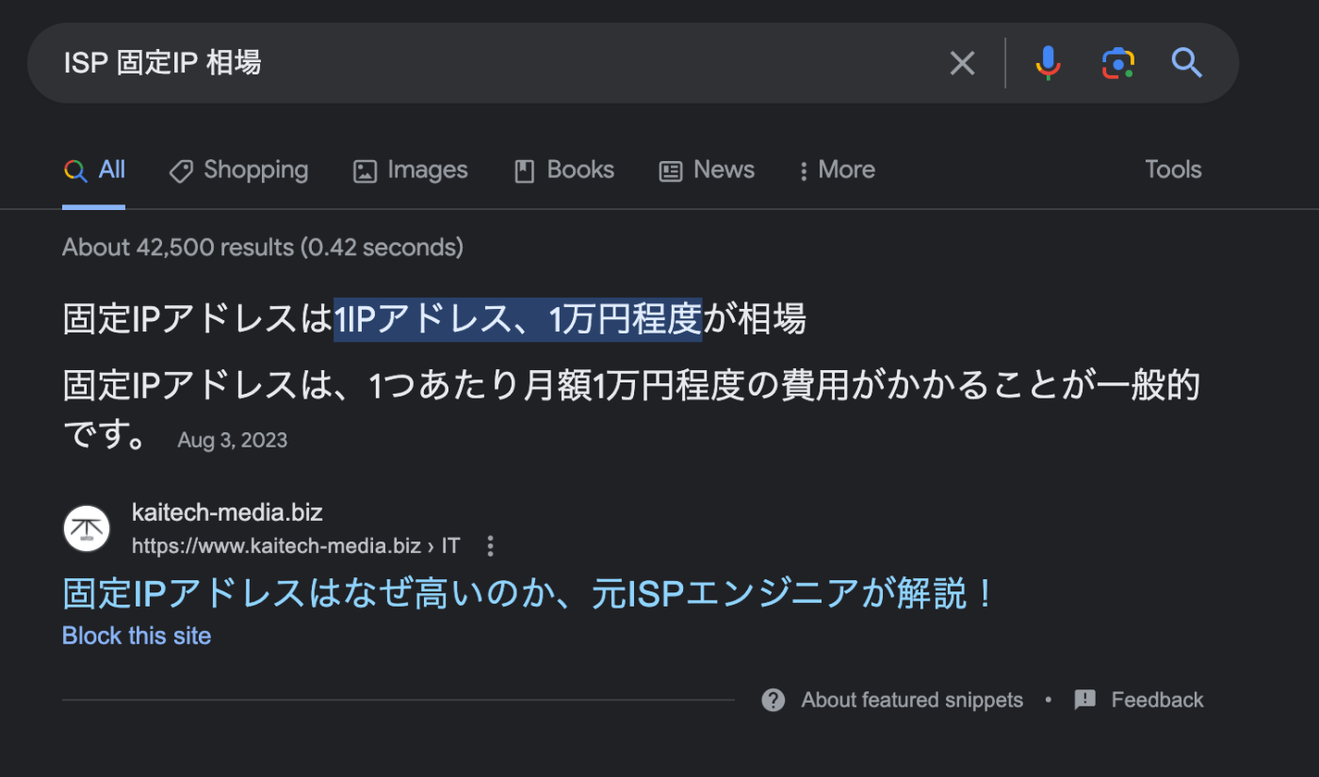Screen dimensions: 1319x777
Task: Click the 'Block this site' link
Action: click(x=137, y=636)
